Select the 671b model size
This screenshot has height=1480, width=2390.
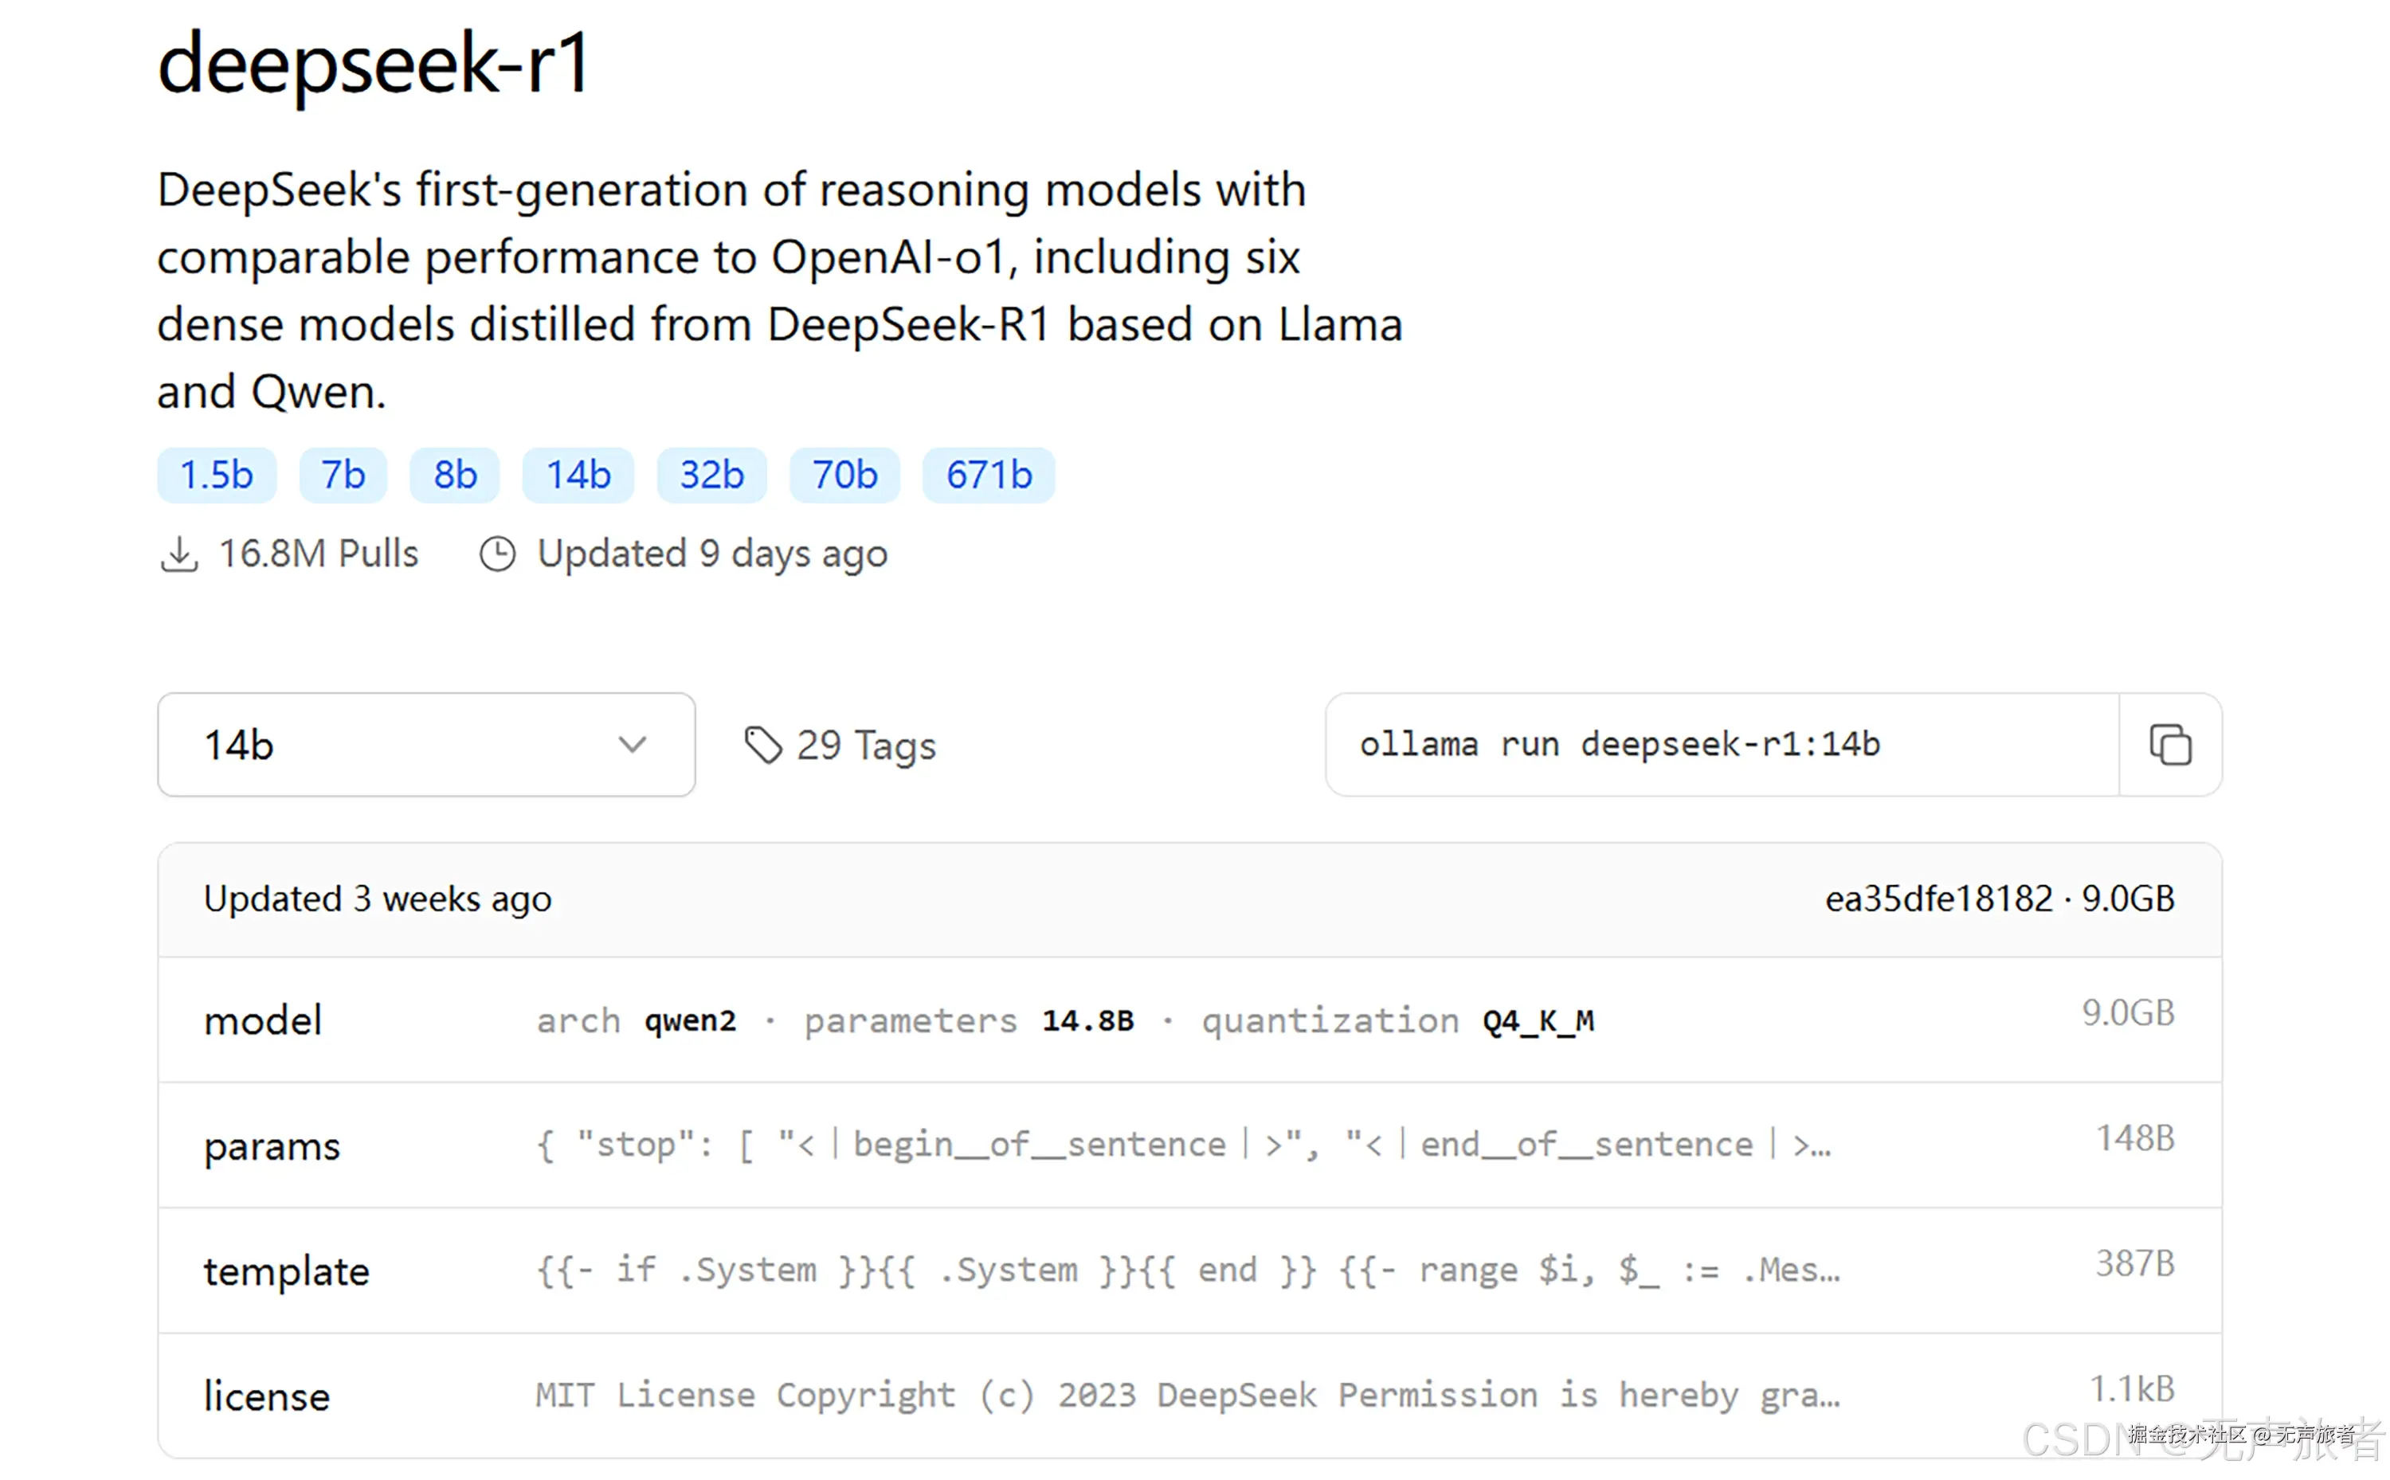click(x=989, y=476)
